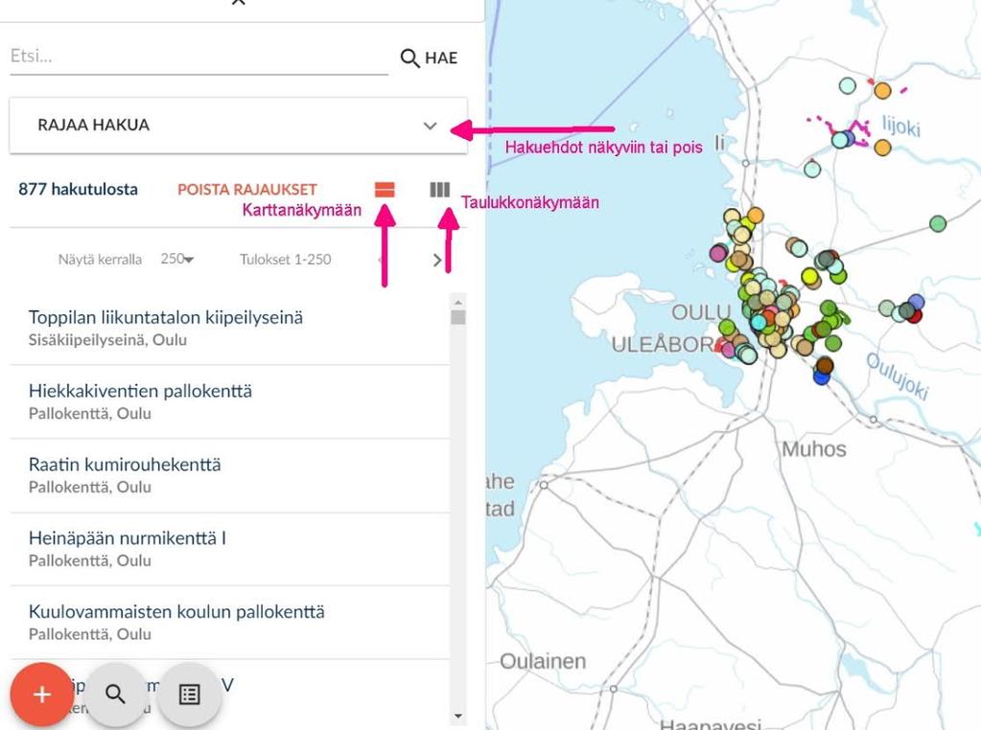
Task: Click scrollbar down arrow of results list
Action: (458, 717)
